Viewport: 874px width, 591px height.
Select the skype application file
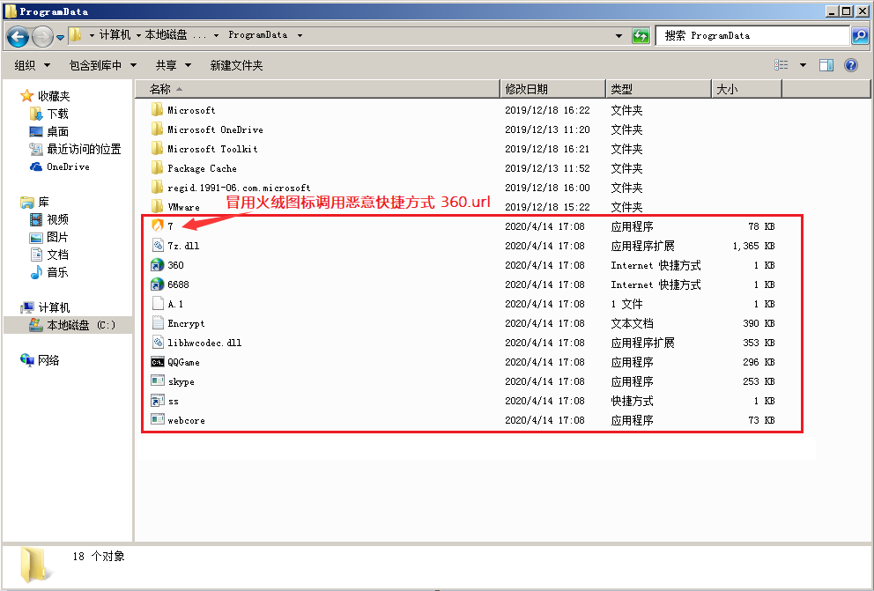point(181,381)
